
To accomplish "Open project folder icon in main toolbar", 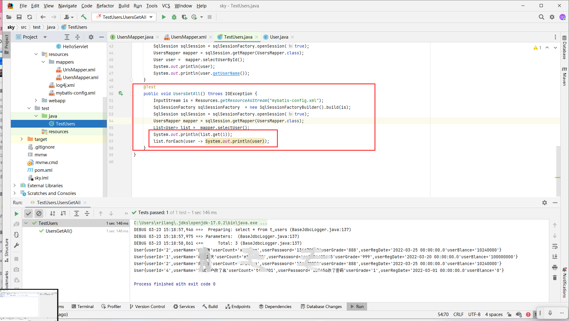I will 9,17.
